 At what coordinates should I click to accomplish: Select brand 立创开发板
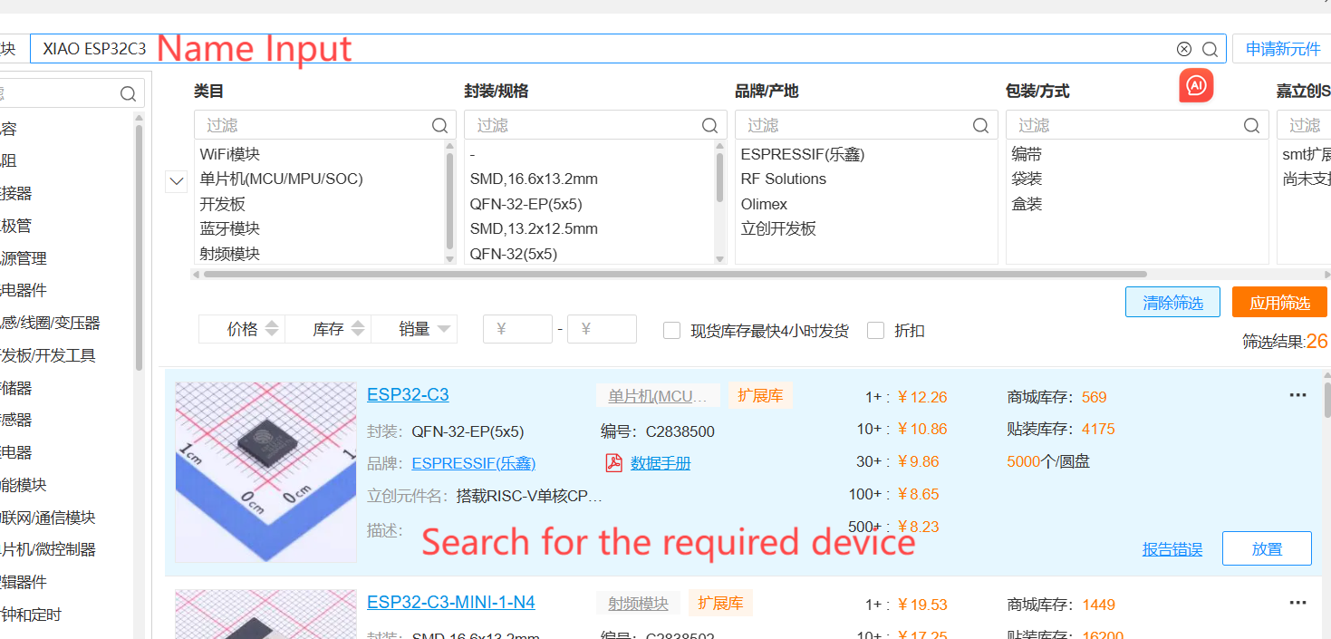[778, 228]
